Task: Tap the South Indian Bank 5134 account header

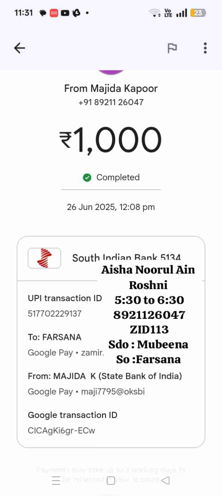Action: point(126,258)
